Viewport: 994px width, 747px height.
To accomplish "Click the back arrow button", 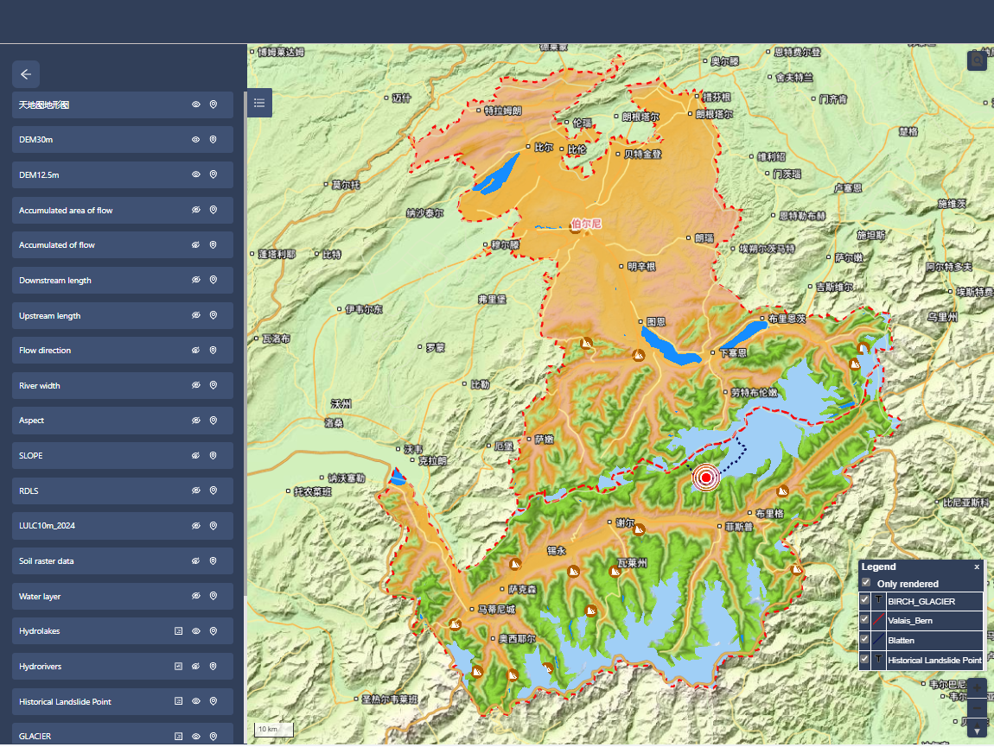I will [x=26, y=74].
